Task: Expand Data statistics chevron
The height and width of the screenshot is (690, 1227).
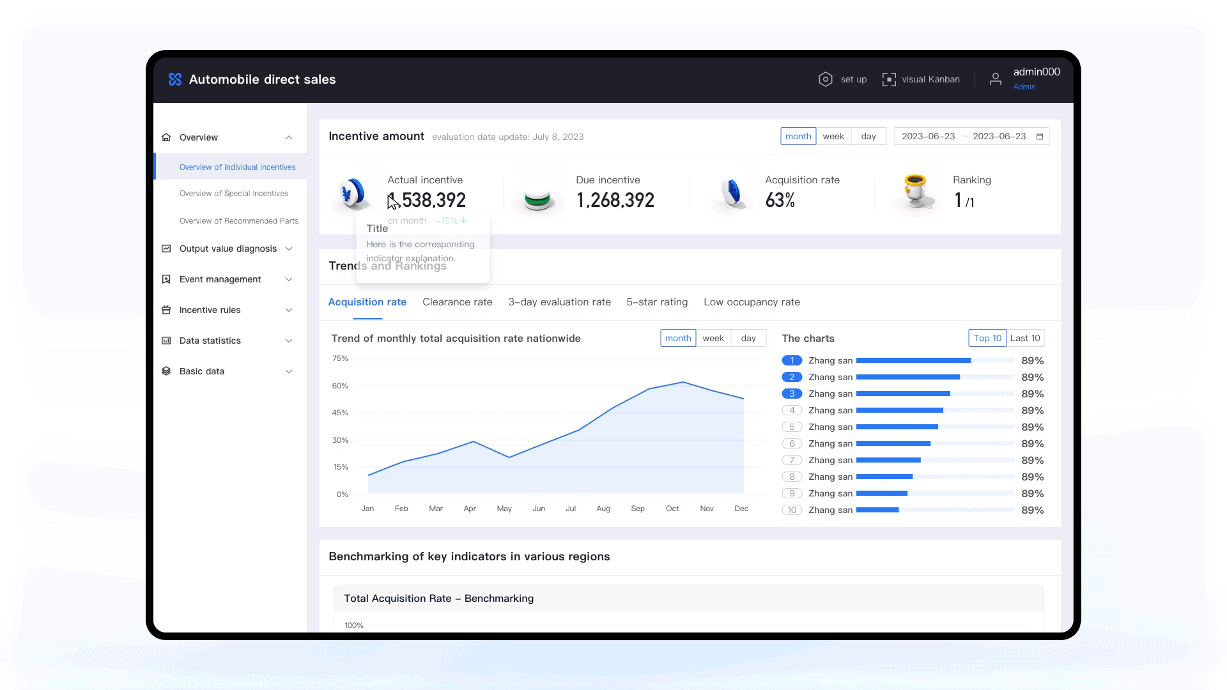Action: (x=289, y=341)
